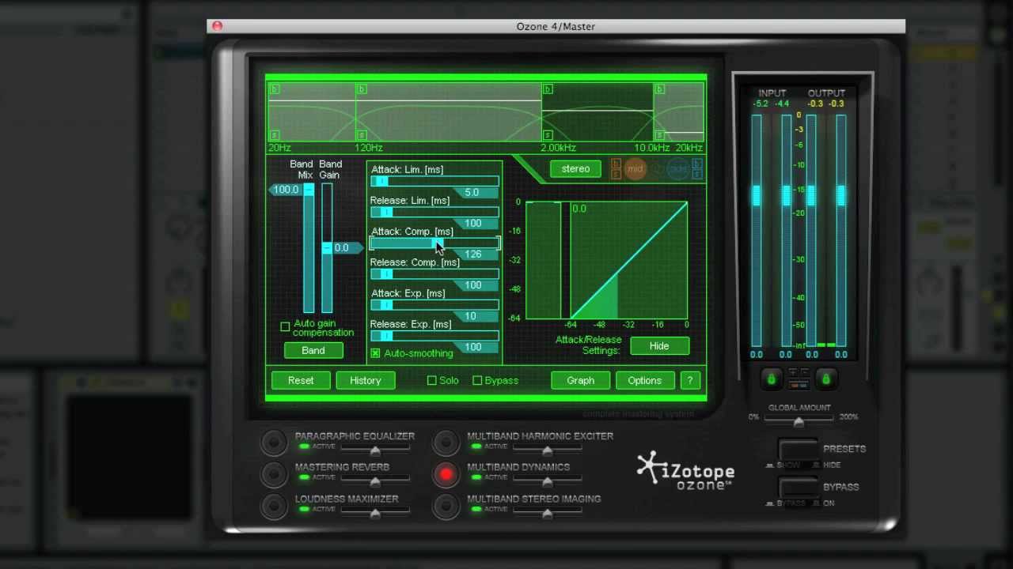
Task: Select the Multiband Stereo Imaging module button
Action: point(446,506)
